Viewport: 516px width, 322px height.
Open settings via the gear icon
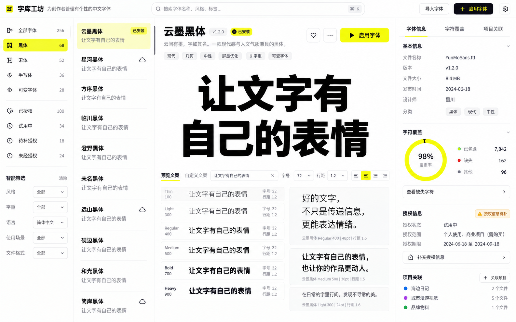click(505, 9)
